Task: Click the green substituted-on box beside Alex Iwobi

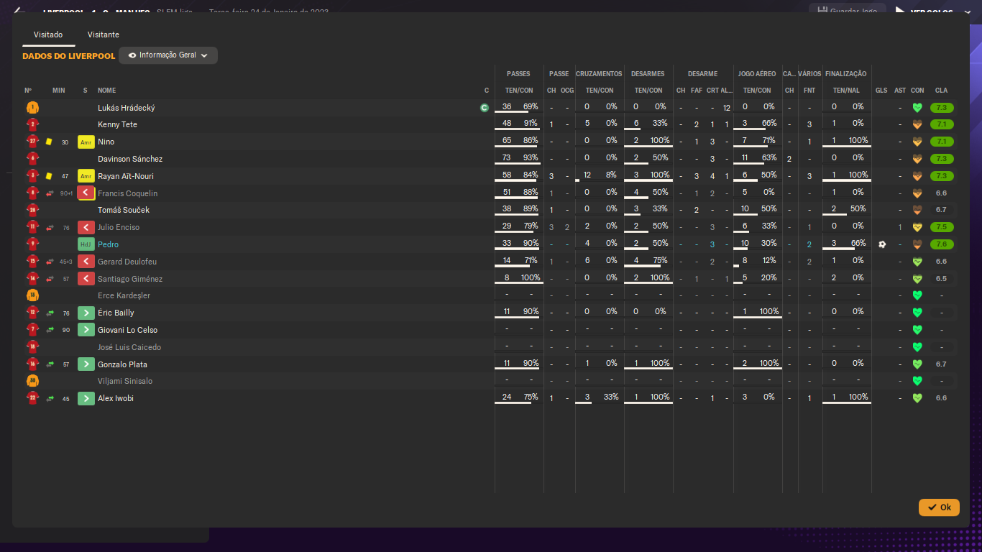Action: pos(86,398)
